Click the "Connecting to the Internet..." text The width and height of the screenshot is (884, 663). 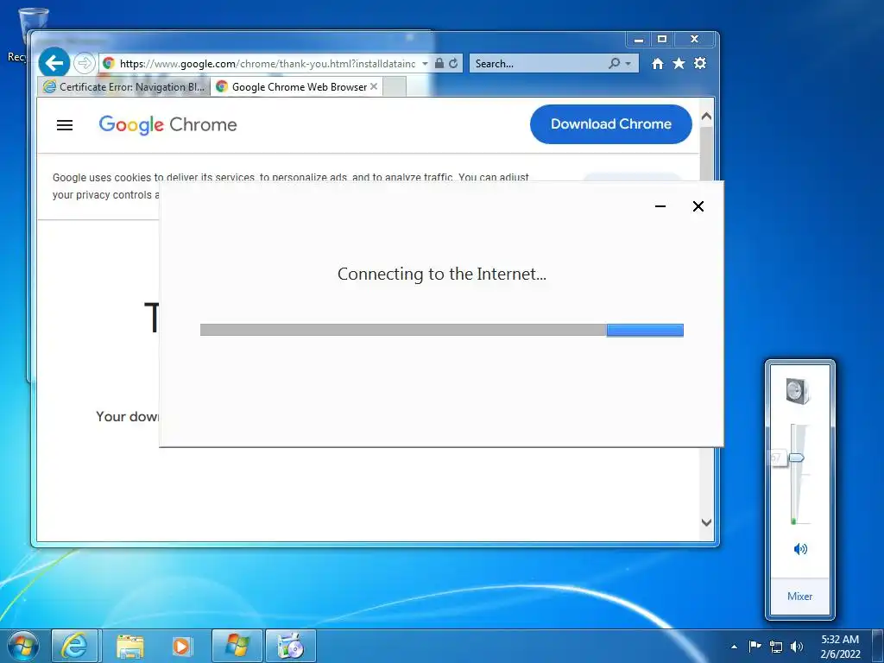point(441,274)
